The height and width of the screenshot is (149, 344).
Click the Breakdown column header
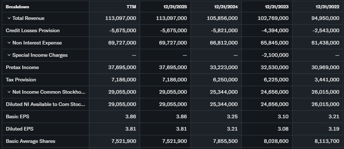(x=17, y=7)
